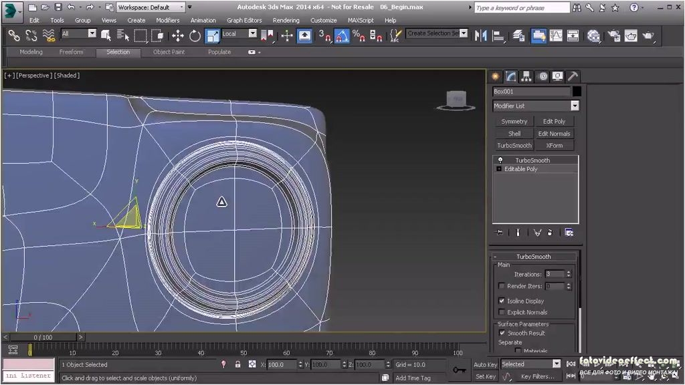Screen dimensions: 685x385
Task: Click the Symmetry modifier button
Action: click(514, 122)
